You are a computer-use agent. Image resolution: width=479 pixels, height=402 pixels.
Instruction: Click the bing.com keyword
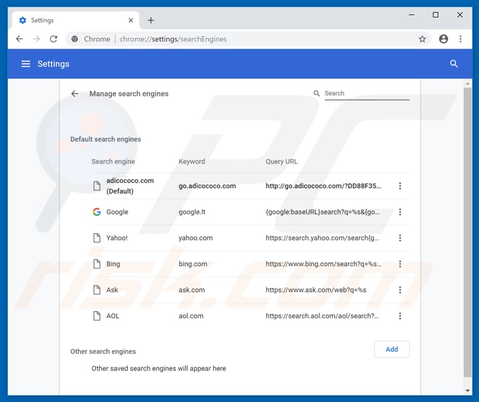193,264
